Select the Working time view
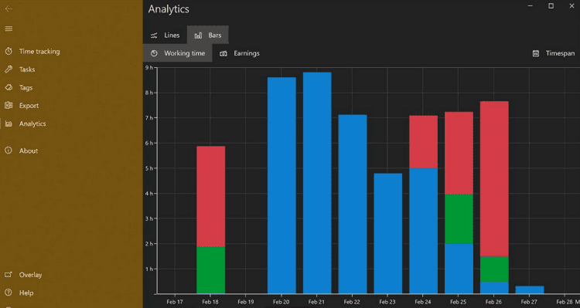The height and width of the screenshot is (308, 580). click(178, 53)
